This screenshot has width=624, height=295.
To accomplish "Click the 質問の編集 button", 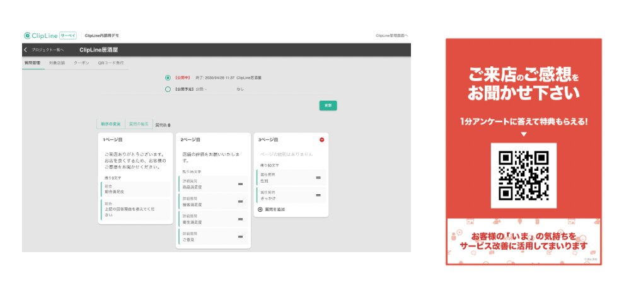I will point(139,124).
